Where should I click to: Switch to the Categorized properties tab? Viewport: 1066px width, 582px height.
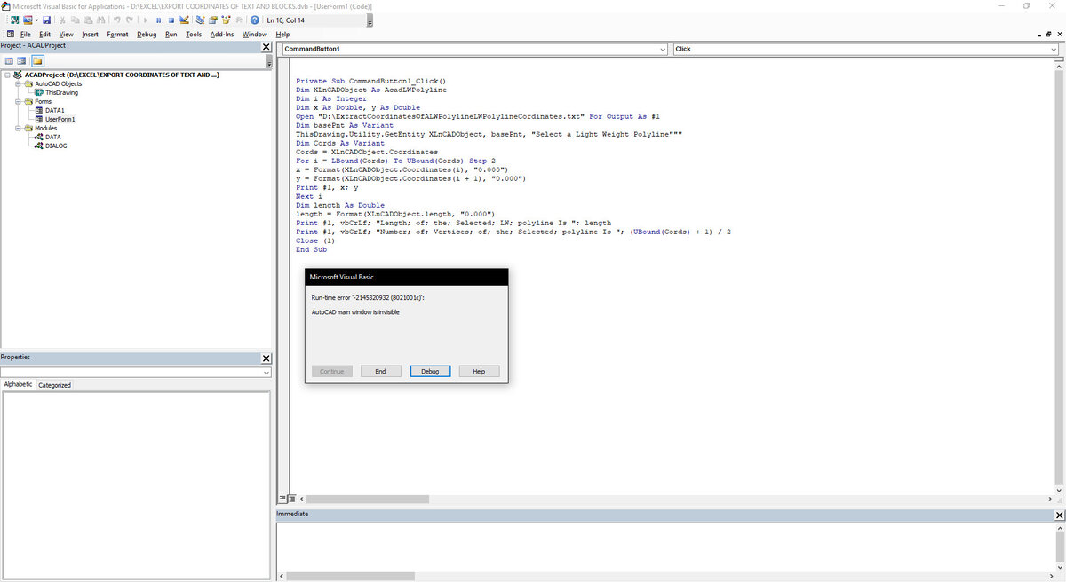tap(54, 385)
